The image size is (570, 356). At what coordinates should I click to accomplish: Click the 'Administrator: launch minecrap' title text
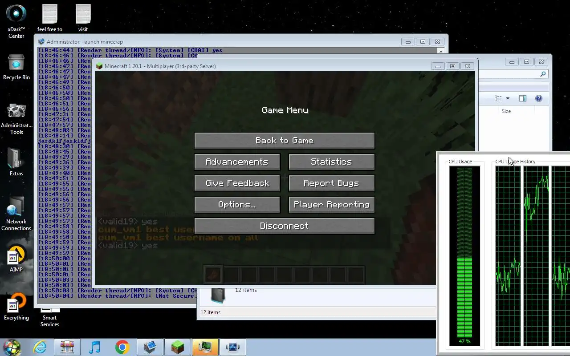point(85,42)
